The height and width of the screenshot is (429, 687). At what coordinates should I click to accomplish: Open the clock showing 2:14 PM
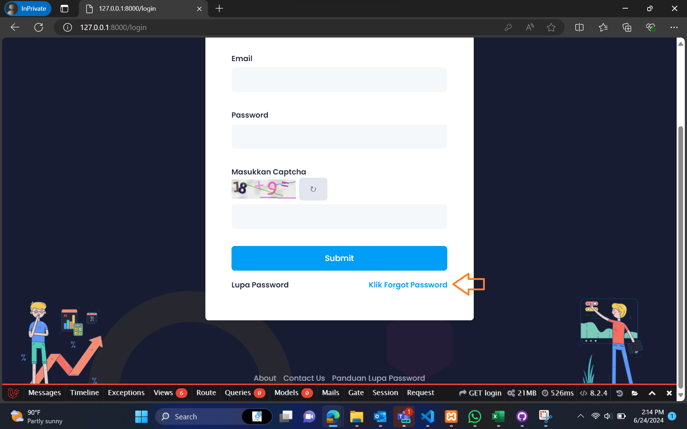pyautogui.click(x=648, y=416)
